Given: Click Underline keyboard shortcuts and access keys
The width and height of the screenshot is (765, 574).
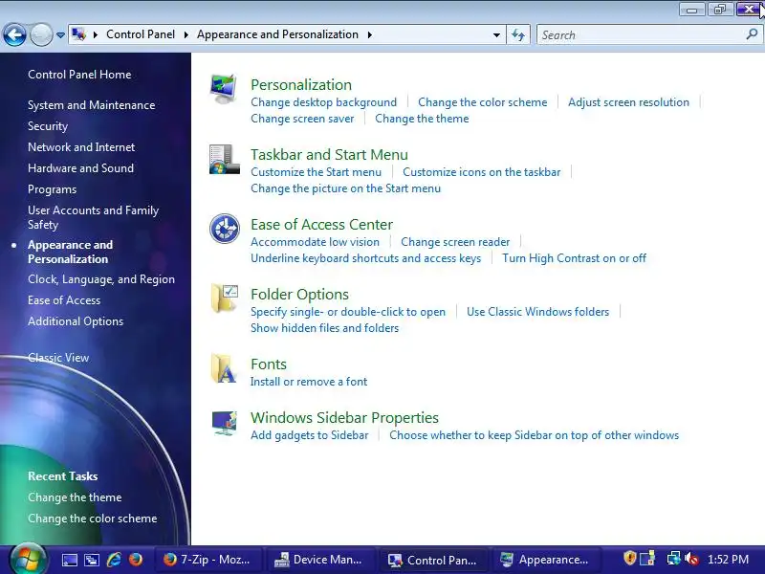Looking at the screenshot, I should tap(365, 258).
